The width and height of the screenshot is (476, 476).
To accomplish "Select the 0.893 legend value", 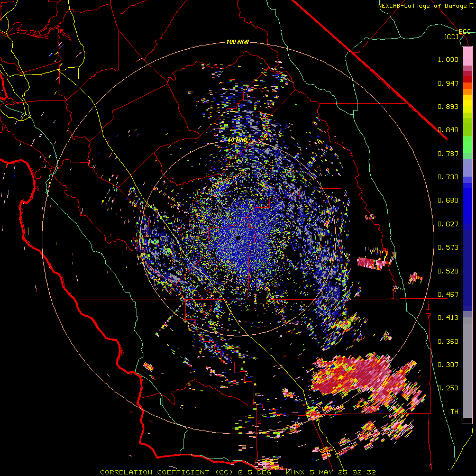I will pos(448,106).
